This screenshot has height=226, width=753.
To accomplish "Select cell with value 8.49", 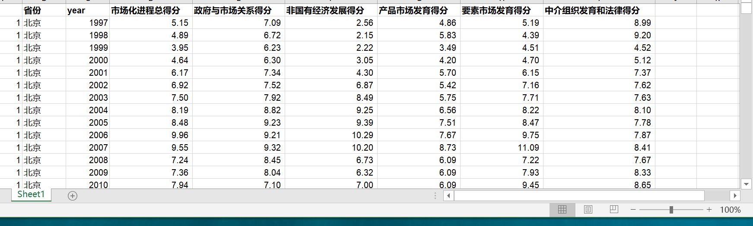I will point(331,98).
